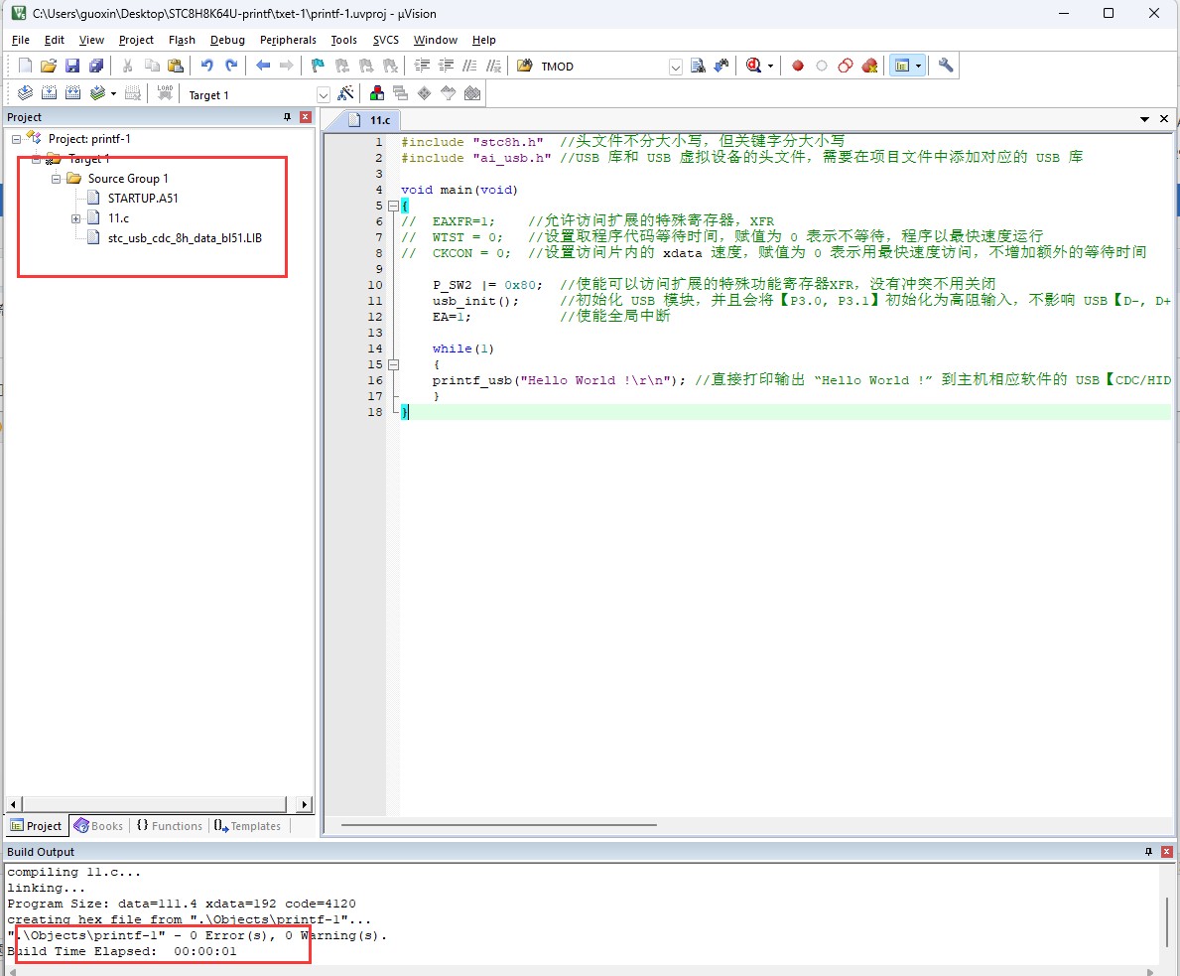This screenshot has width=1180, height=976.
Task: Select STARTUP.A51 in project tree
Action: point(143,198)
